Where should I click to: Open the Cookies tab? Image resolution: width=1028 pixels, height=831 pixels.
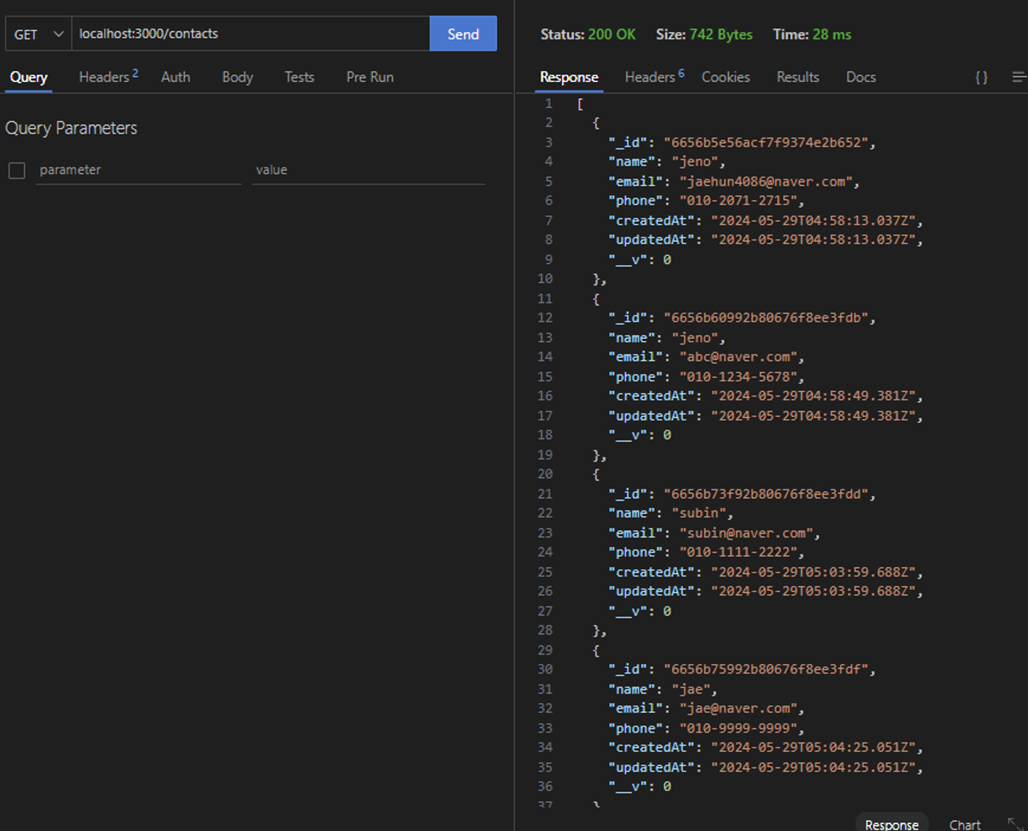tap(725, 77)
